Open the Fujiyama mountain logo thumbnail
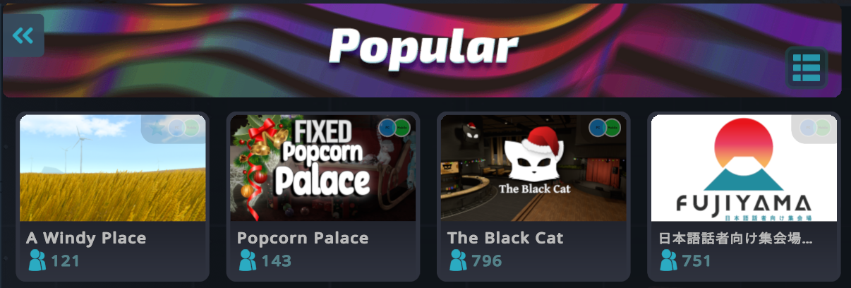This screenshot has height=288, width=851. click(x=744, y=168)
